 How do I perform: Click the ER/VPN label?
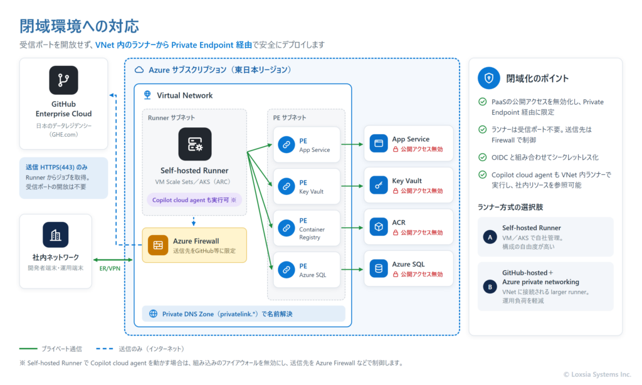(110, 268)
